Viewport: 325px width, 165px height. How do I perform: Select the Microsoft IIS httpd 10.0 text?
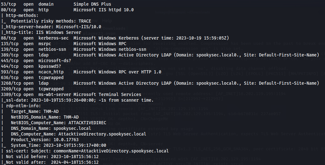tap(103, 10)
